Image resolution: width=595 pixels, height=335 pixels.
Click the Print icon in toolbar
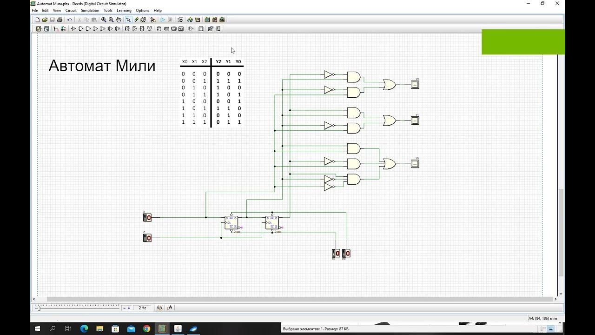59,20
